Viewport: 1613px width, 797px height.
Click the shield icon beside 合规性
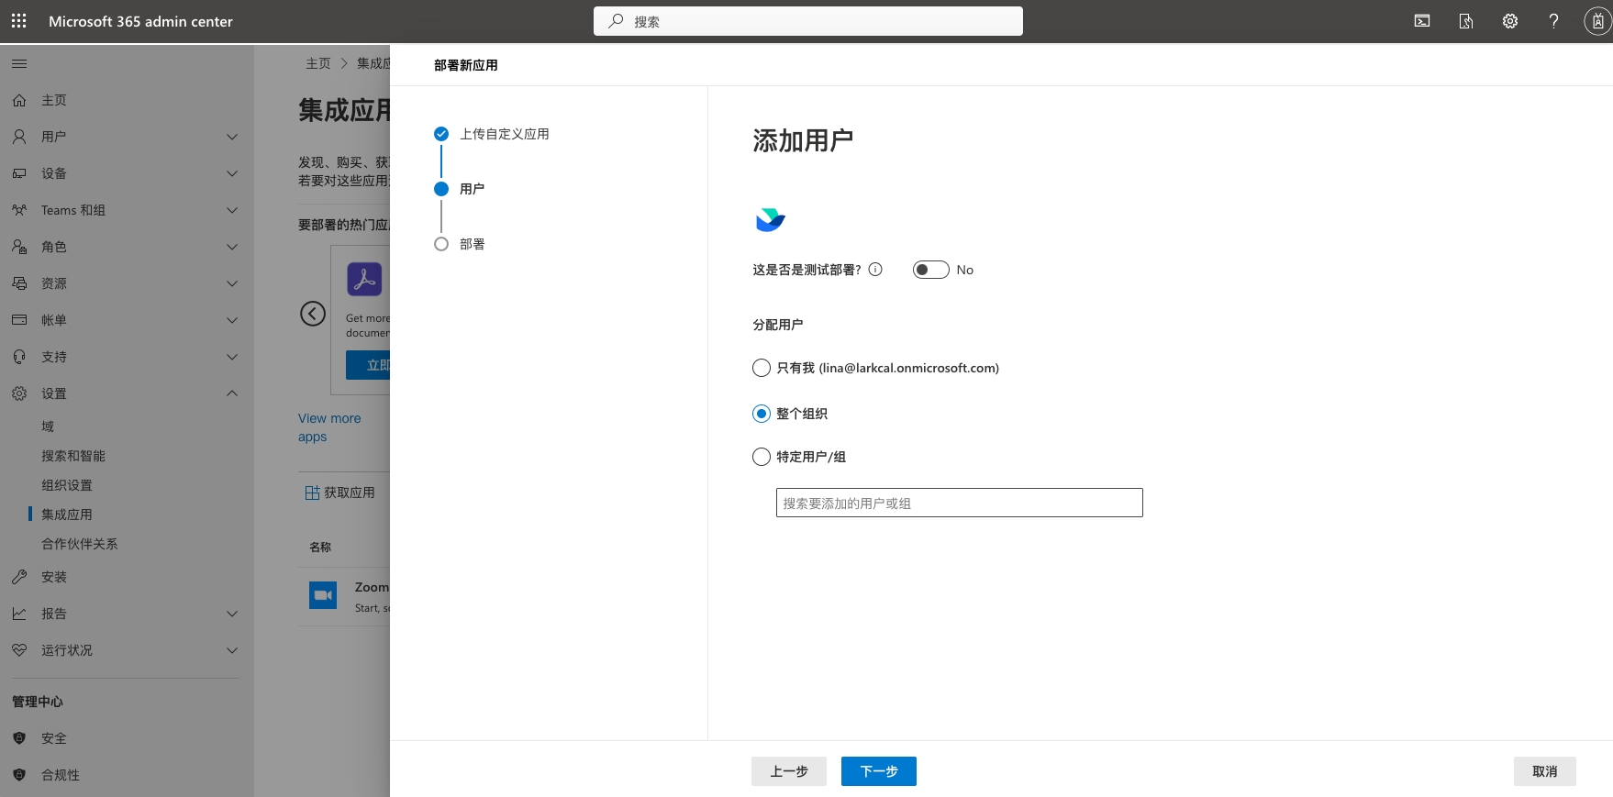(19, 775)
